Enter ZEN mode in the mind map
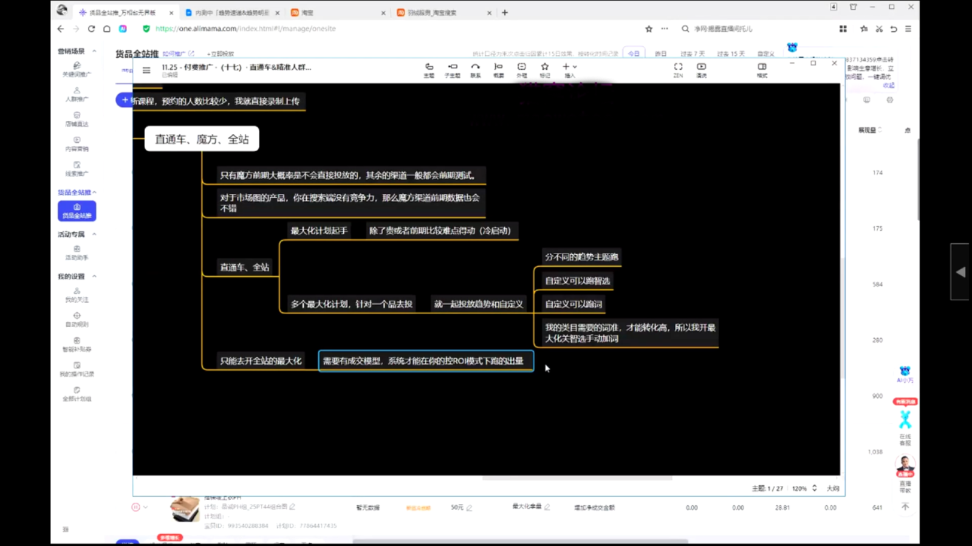Viewport: 972px width, 546px height. coord(678,69)
